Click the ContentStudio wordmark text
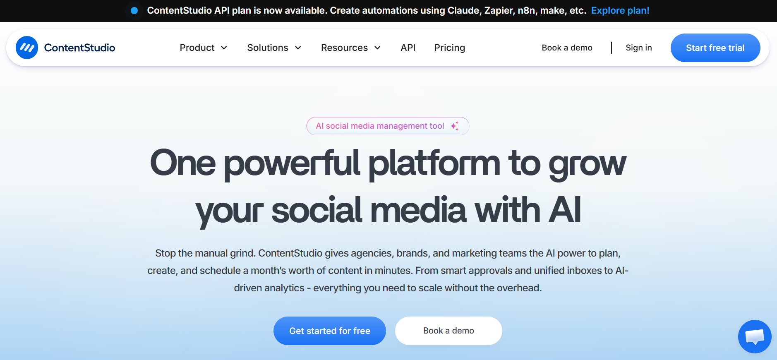This screenshot has width=777, height=360. [x=79, y=48]
